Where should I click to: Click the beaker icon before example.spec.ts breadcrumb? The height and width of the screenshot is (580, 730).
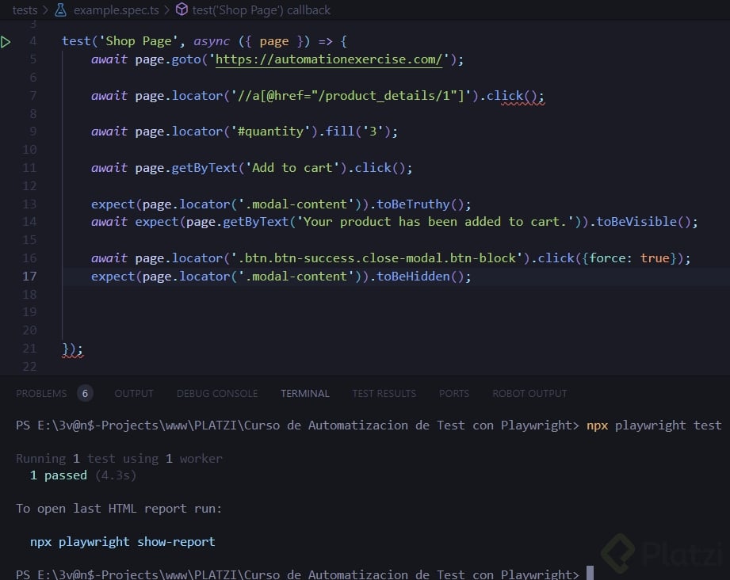click(x=60, y=10)
